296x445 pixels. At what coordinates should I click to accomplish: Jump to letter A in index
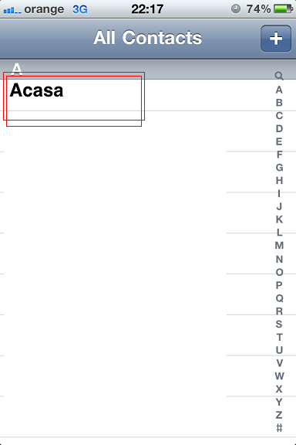point(279,90)
